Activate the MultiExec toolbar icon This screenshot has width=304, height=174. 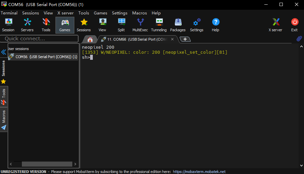coord(140,25)
